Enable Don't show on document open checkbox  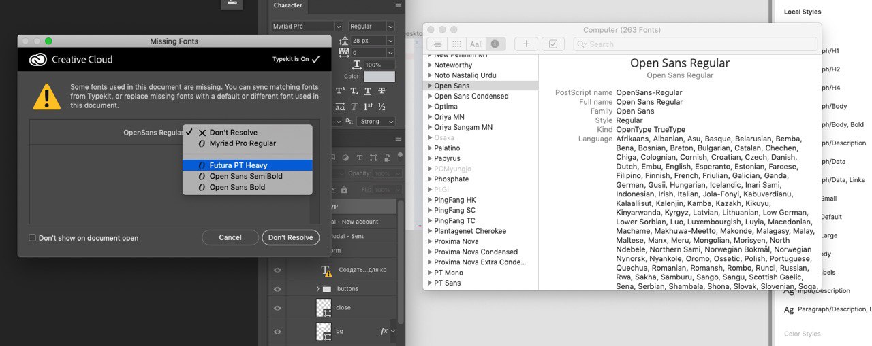pos(32,238)
